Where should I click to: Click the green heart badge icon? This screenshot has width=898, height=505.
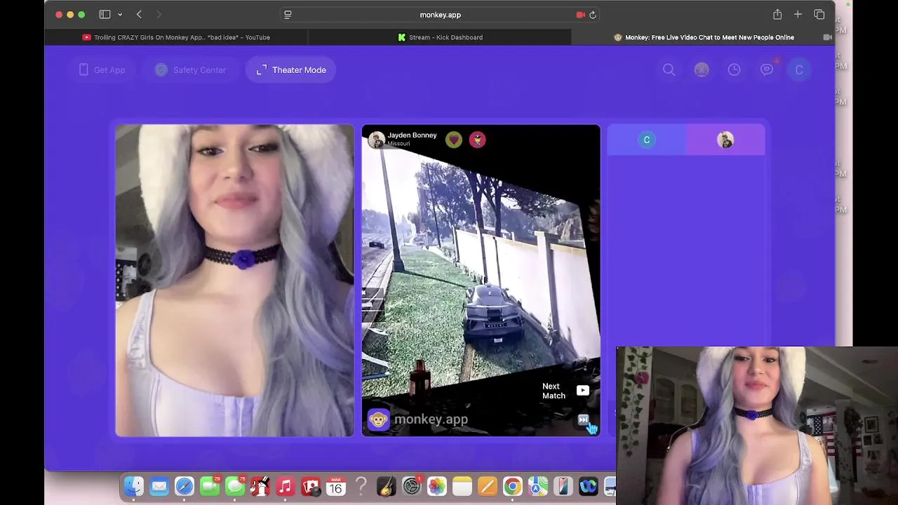[x=454, y=140]
